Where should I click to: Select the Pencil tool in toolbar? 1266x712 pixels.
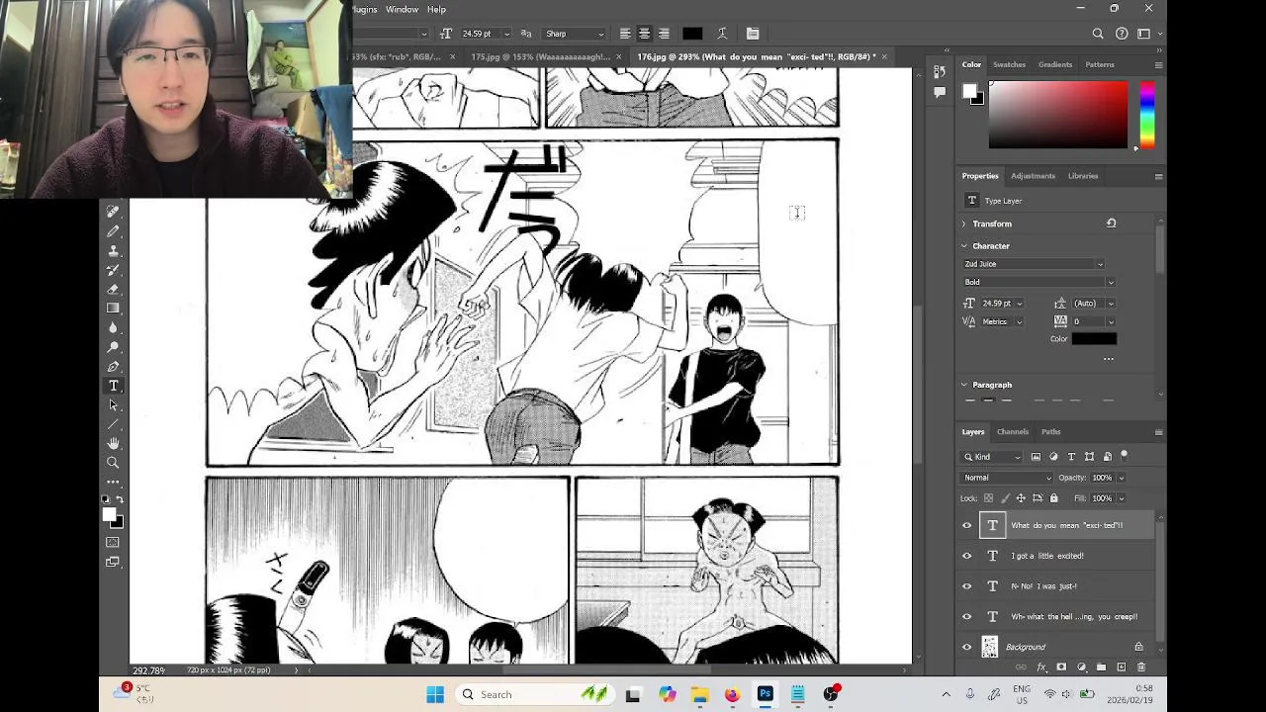click(113, 231)
